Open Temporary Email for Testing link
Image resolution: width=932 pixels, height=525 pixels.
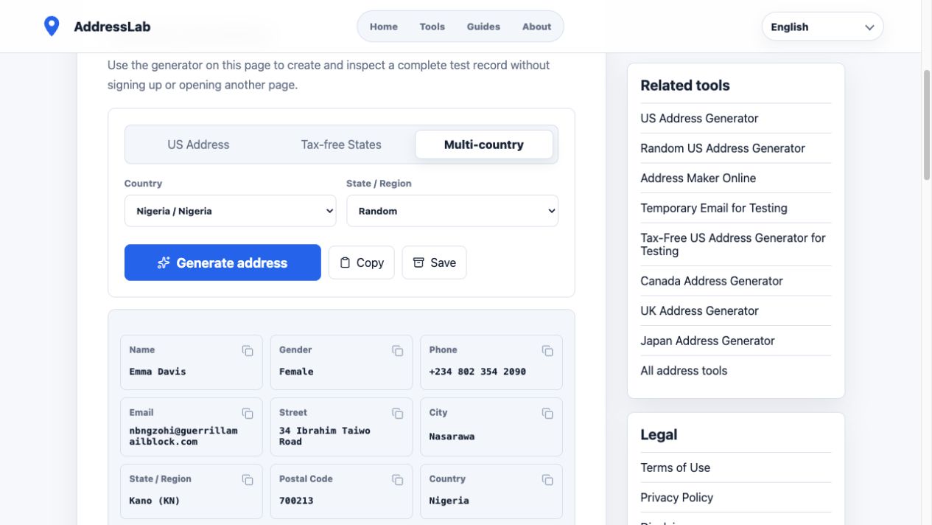click(714, 208)
